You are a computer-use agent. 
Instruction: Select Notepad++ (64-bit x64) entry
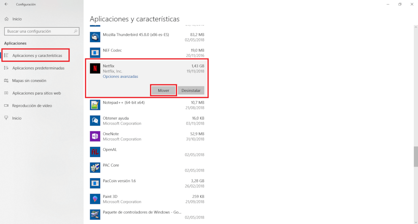click(x=147, y=105)
